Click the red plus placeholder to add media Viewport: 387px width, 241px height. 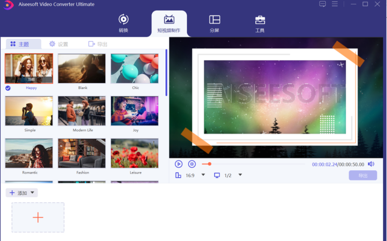(38, 218)
